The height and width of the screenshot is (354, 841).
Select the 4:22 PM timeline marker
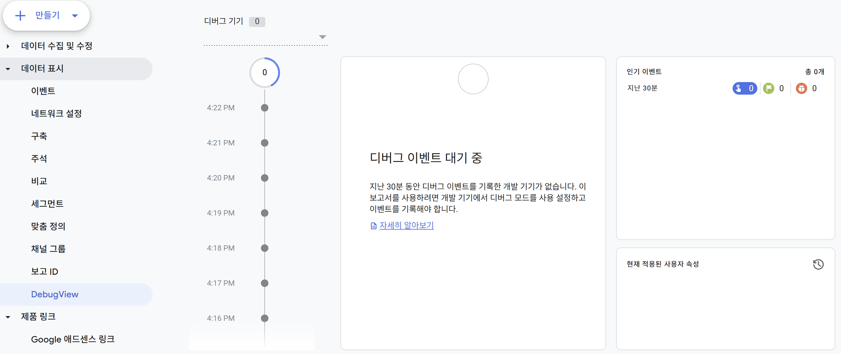point(264,108)
